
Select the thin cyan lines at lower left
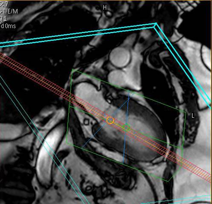point(43,139)
